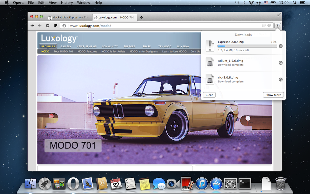Image resolution: width=310 pixels, height=194 pixels.
Task: Click the Show More button
Action: click(273, 95)
